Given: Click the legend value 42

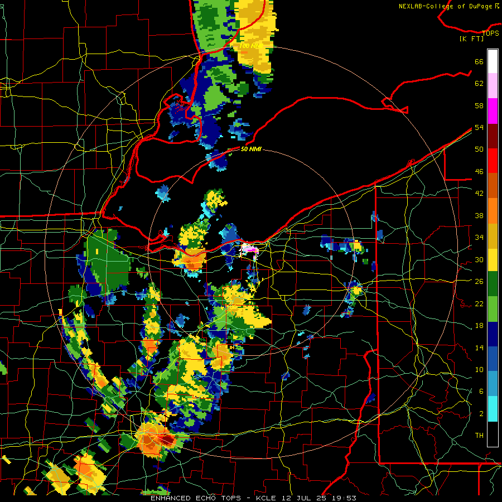Looking at the screenshot, I should (479, 194).
